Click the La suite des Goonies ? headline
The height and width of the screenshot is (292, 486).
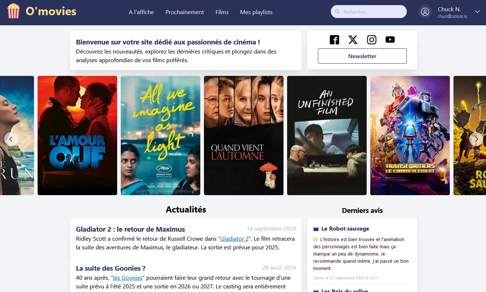111,268
